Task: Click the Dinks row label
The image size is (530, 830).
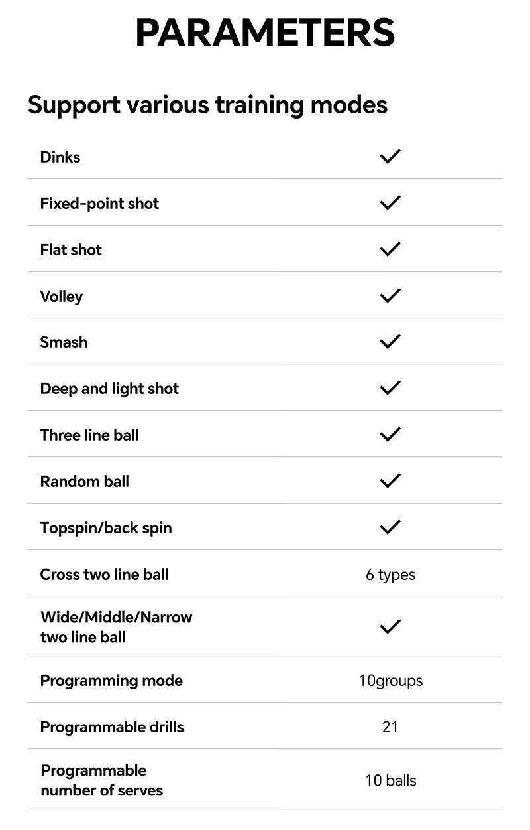Action: pyautogui.click(x=60, y=157)
